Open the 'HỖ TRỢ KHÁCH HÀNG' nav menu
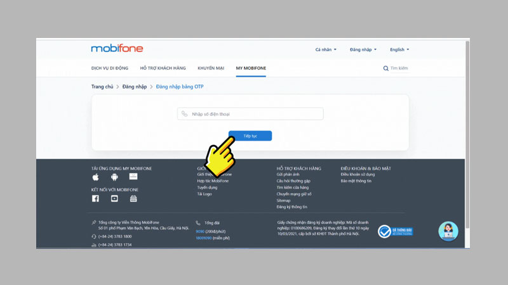 pos(163,68)
